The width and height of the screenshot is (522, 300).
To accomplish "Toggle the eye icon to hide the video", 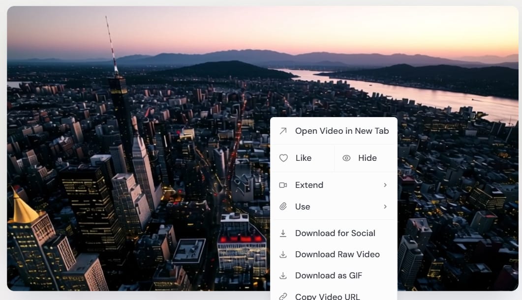I will tap(346, 158).
